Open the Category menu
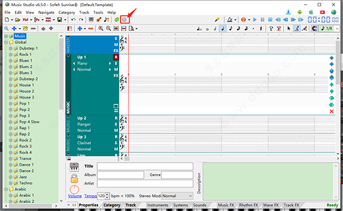 click(x=67, y=13)
